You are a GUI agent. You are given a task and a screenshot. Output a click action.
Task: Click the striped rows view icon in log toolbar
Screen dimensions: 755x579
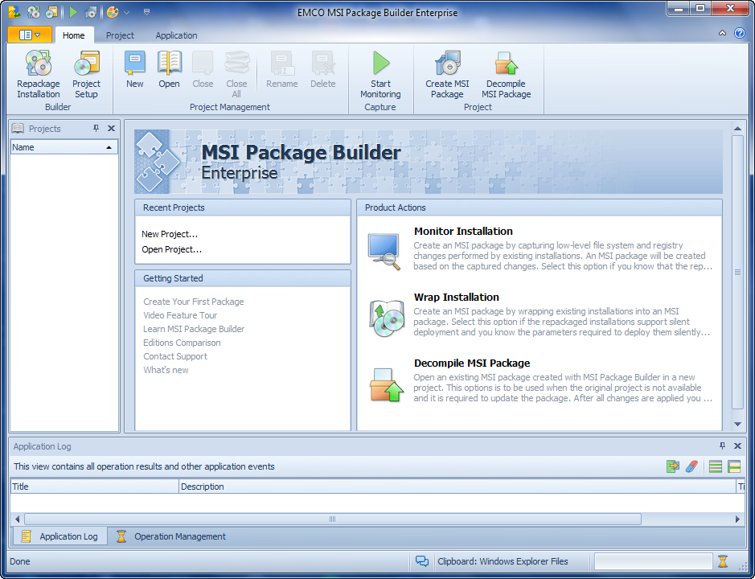[x=716, y=466]
